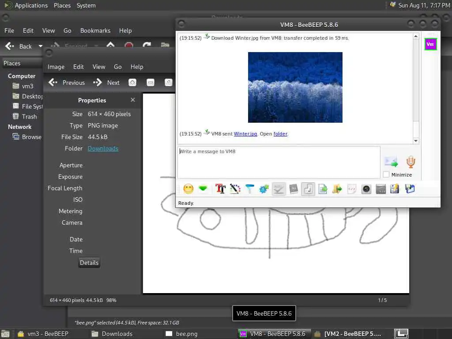Image resolution: width=452 pixels, height=339 pixels.
Task: Click the dark window icon in chat toolbar
Action: pos(381,189)
